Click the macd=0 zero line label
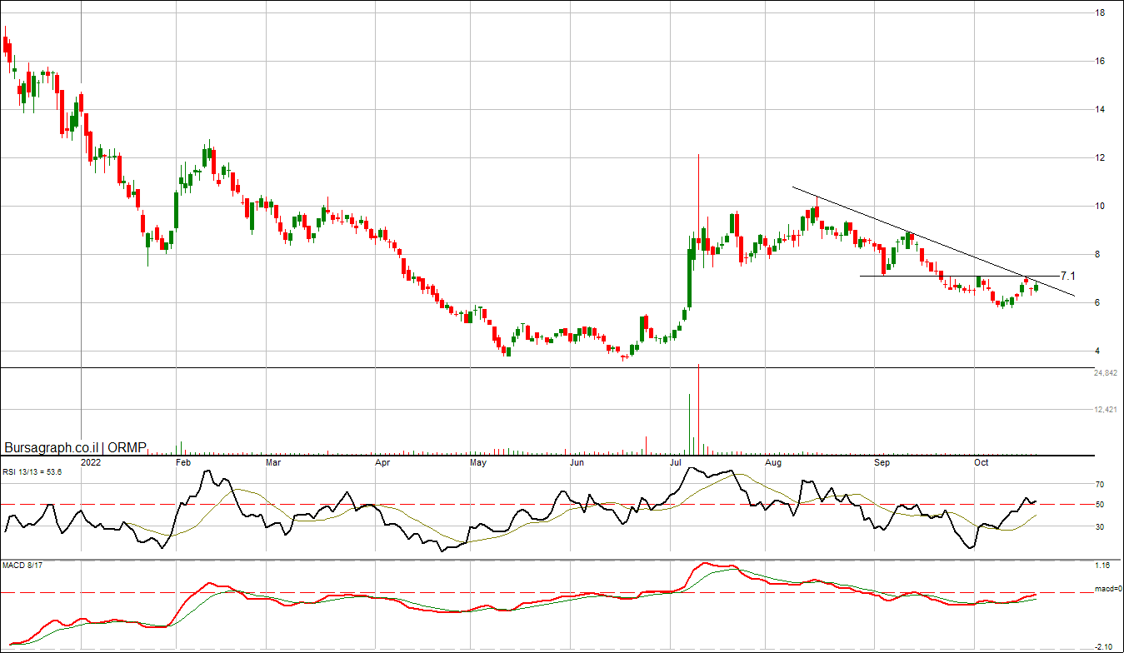The width and height of the screenshot is (1124, 653). [x=1107, y=590]
